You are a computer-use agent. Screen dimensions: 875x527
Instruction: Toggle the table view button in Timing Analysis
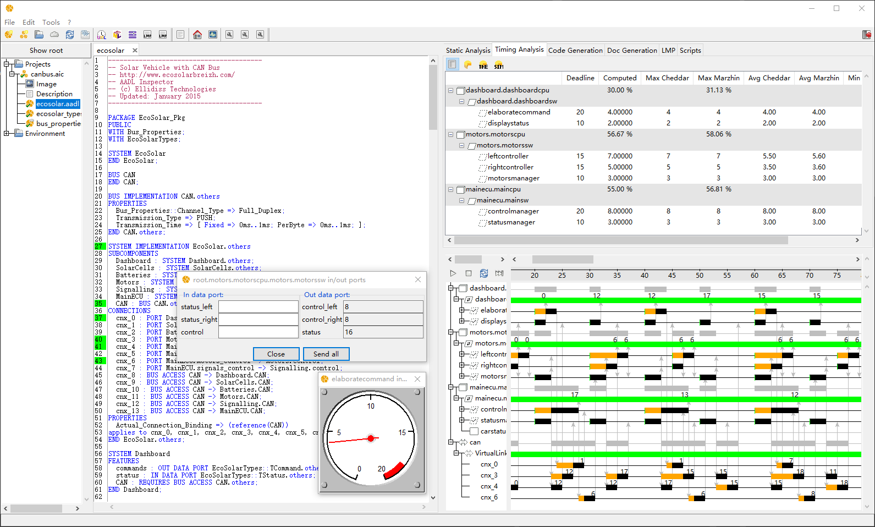coord(452,64)
